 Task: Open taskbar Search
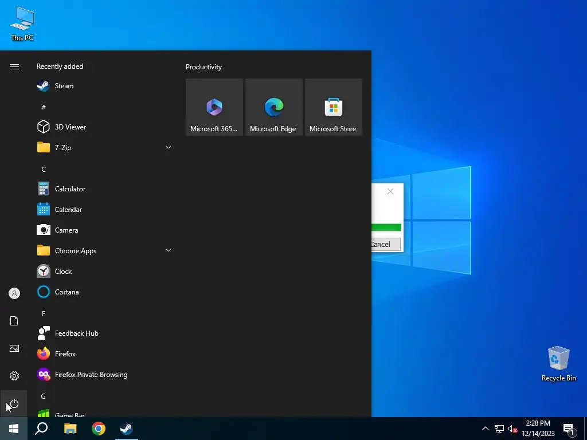41,429
